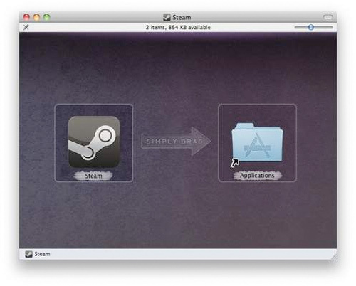The height and width of the screenshot is (286, 356).
Task: Click the left end of icon size slider
Action: [295, 27]
